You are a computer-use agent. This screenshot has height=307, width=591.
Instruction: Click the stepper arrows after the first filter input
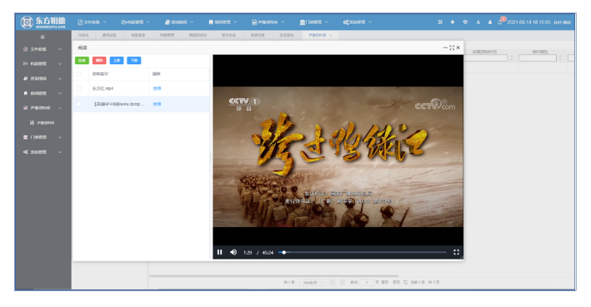tap(512, 58)
